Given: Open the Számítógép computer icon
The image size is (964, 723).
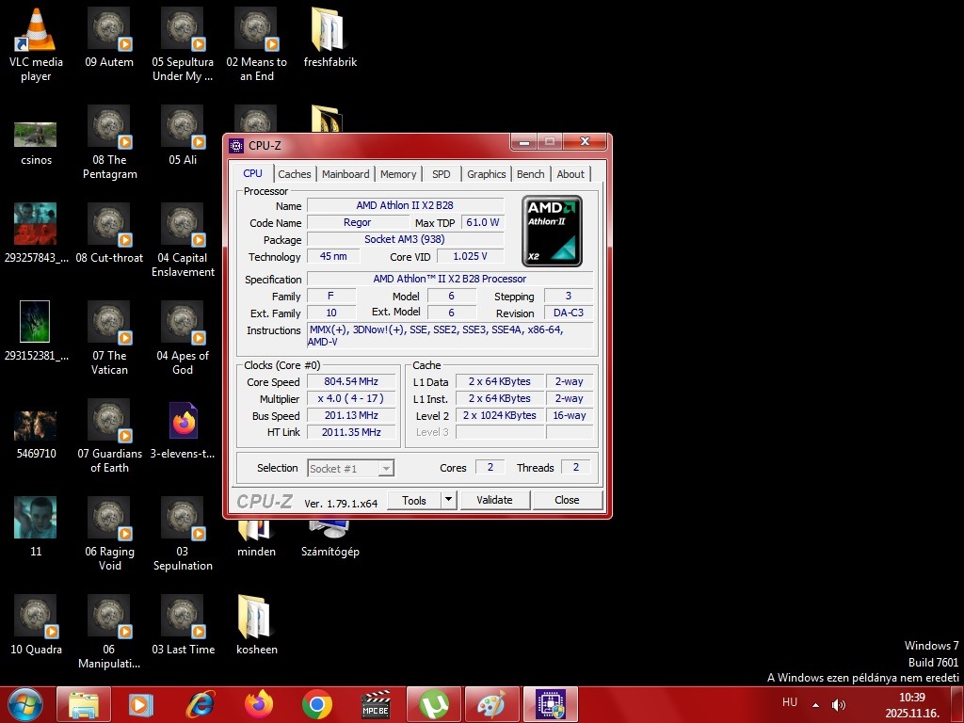Looking at the screenshot, I should point(330,539).
